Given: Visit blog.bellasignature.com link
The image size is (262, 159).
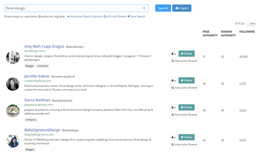Looking at the screenshot, I should 39,135.
